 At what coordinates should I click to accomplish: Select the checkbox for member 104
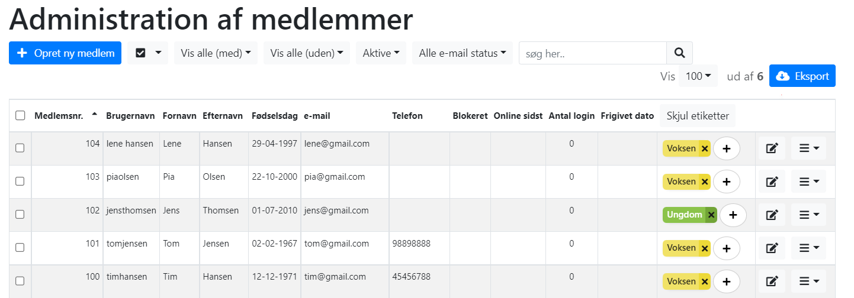20,148
